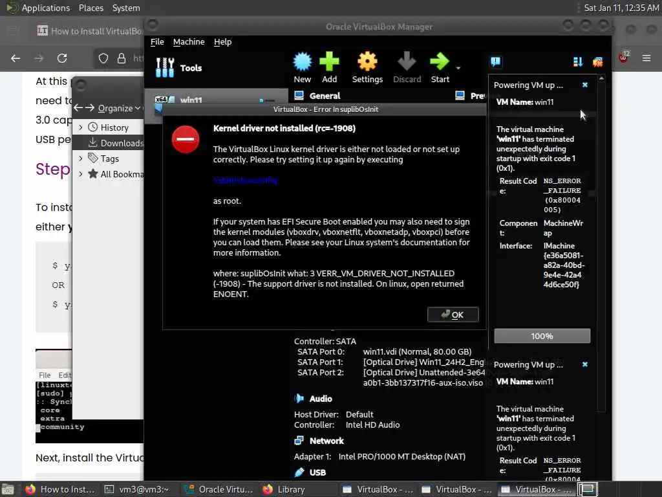Expand the History item in Library
The height and width of the screenshot is (497, 662).
click(x=81, y=127)
